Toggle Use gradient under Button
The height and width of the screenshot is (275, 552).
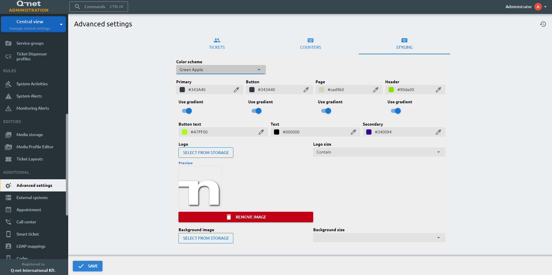coord(257,111)
